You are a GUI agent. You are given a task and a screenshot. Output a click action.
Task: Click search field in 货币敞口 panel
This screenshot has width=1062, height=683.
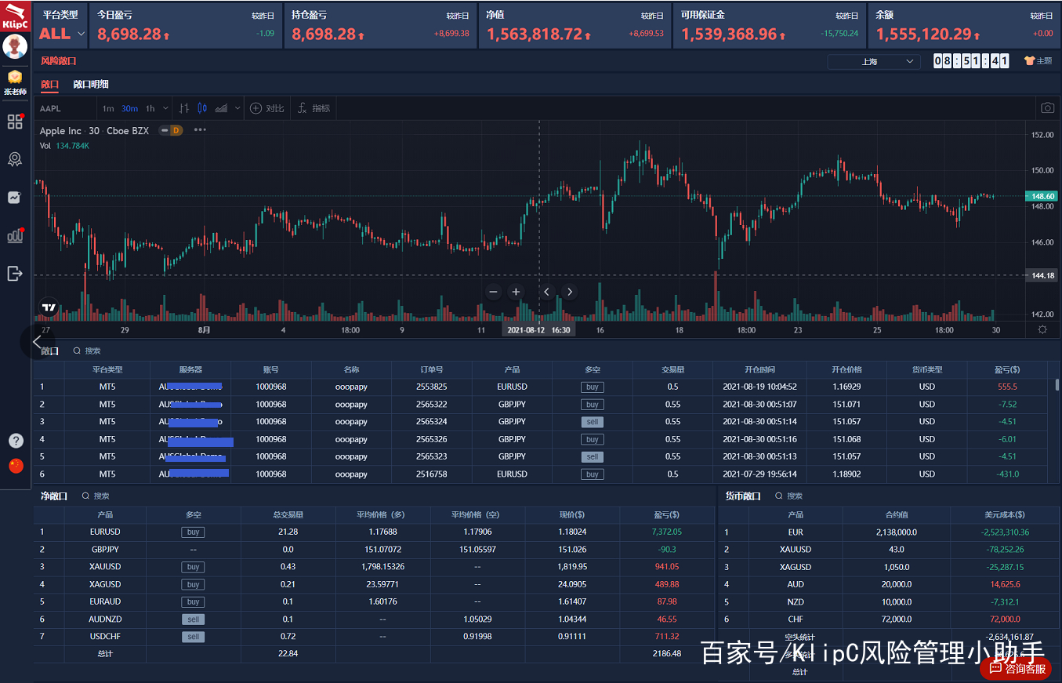(x=789, y=496)
